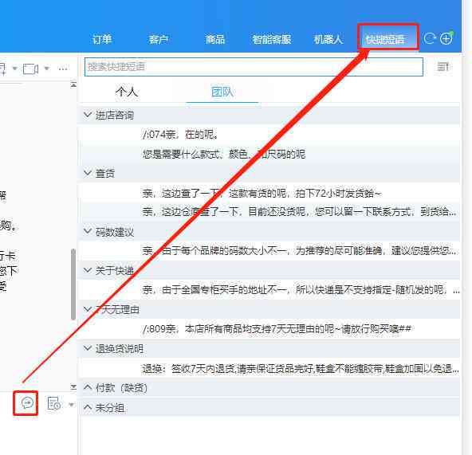The height and width of the screenshot is (455, 472).
Task: Open the scheduled note icon beside the bubble
Action: [54, 403]
